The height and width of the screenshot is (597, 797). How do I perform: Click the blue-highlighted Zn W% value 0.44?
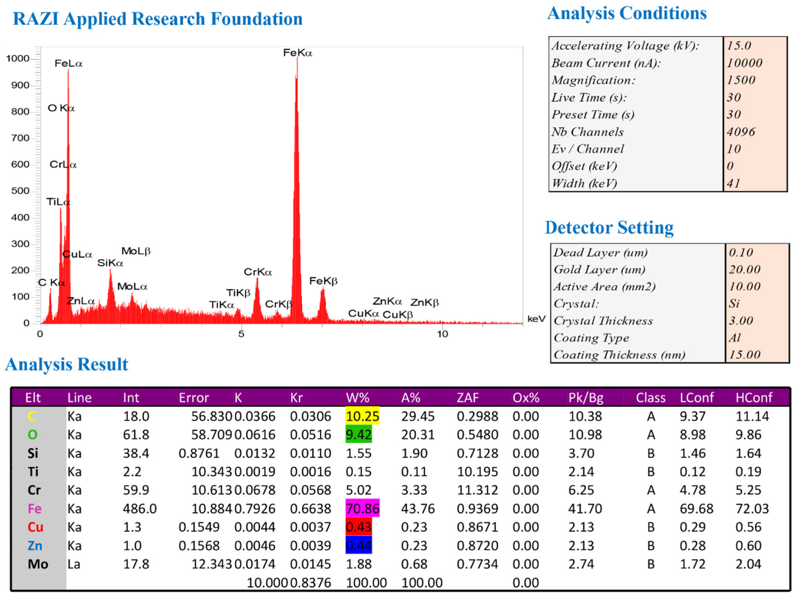tap(358, 545)
